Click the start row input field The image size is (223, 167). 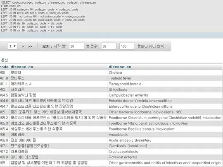point(76,46)
